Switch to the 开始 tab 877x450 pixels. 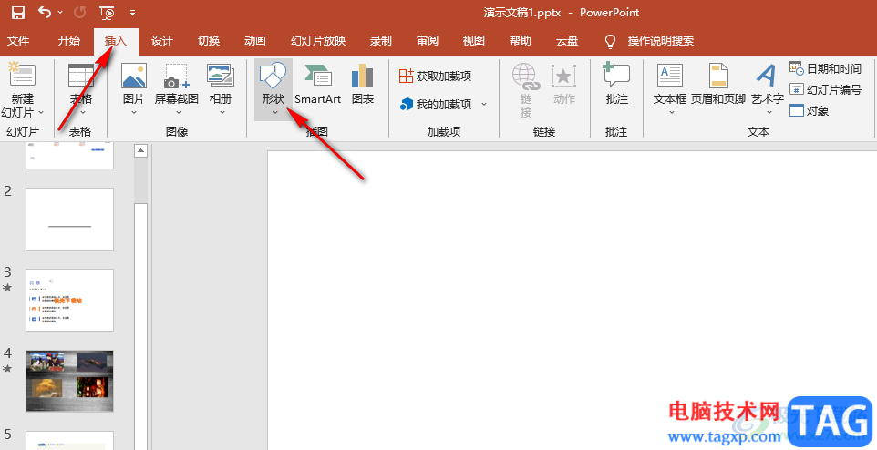(x=68, y=41)
